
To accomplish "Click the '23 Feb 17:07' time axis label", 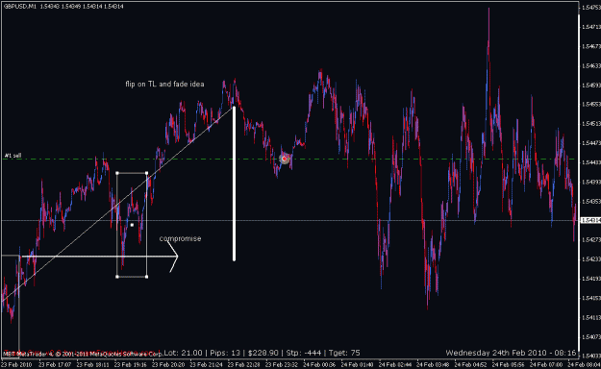I will 55,365.
